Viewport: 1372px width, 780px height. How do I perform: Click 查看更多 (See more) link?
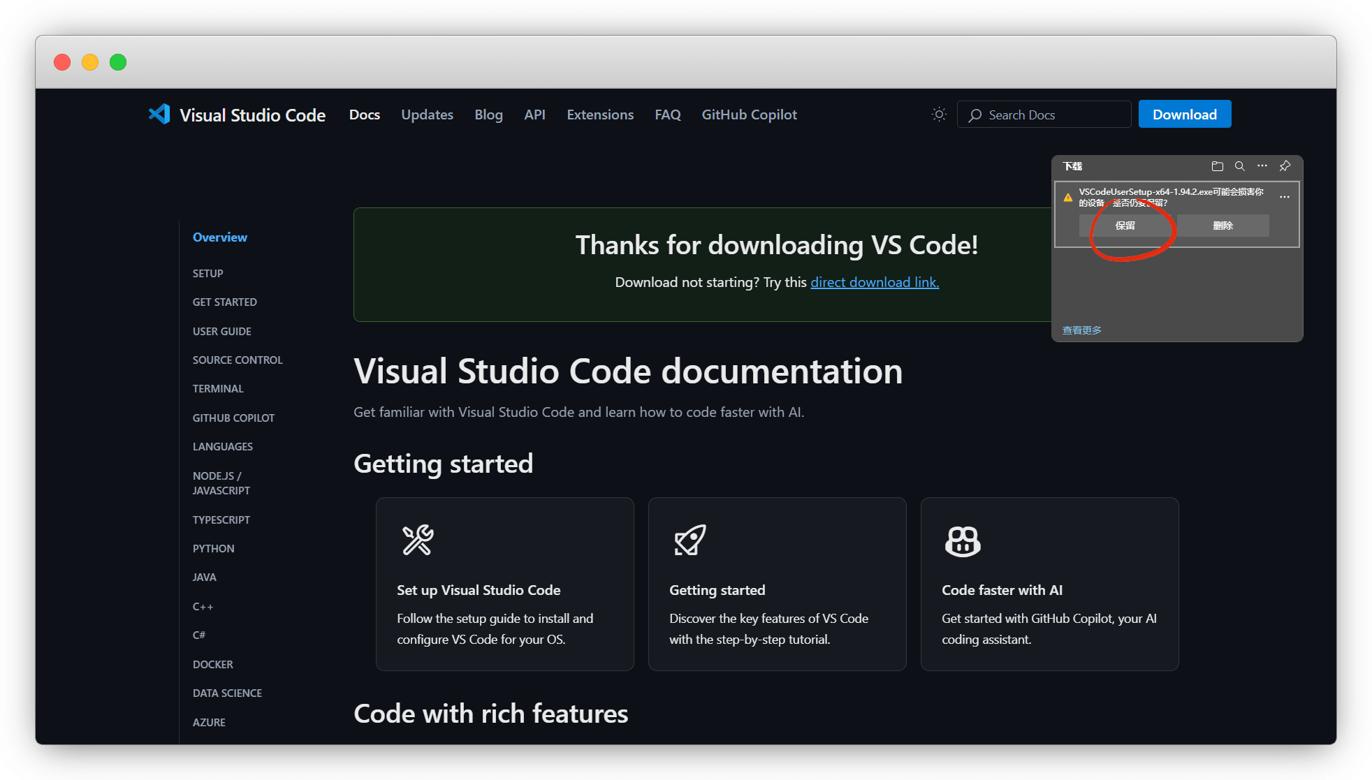(1081, 330)
